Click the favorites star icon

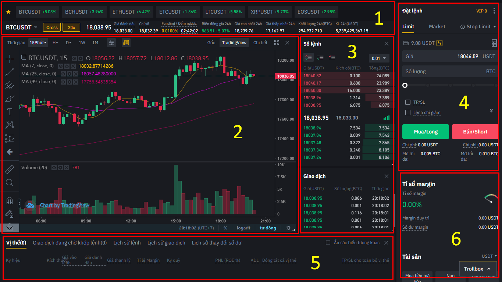8,12
